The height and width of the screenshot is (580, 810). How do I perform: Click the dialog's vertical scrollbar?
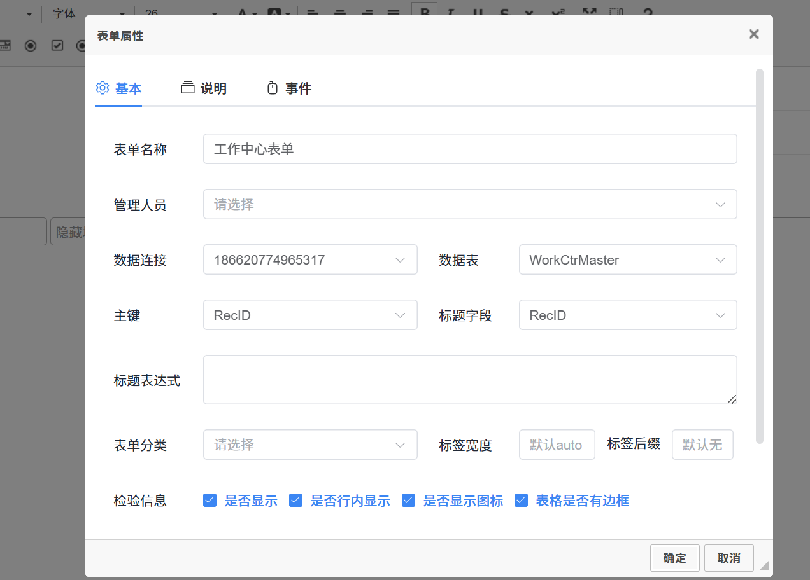[x=759, y=254]
